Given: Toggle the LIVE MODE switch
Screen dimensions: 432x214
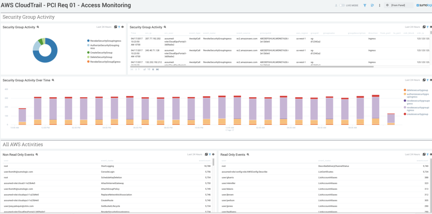Looking at the screenshot, I should tap(342, 5).
